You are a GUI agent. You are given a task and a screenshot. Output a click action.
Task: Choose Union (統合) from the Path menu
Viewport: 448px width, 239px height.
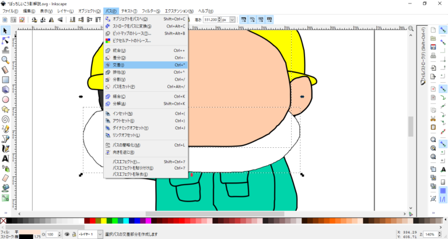(x=146, y=50)
